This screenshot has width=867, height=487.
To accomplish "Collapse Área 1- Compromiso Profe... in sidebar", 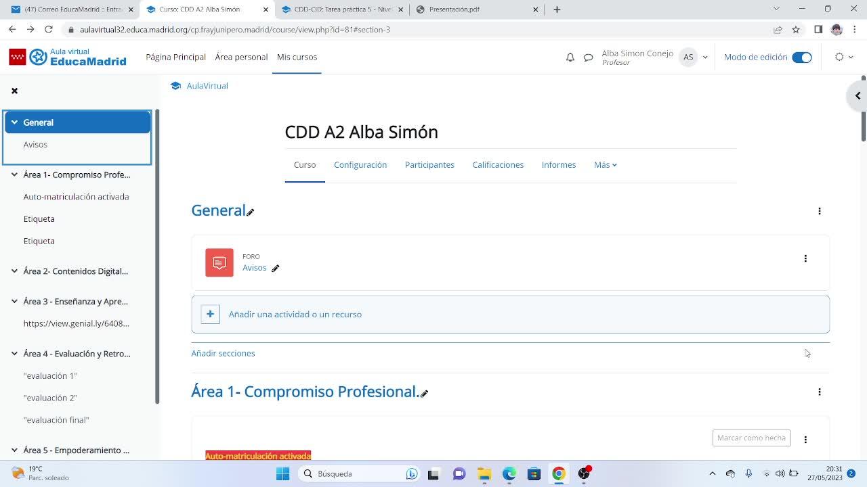I will 14,175.
